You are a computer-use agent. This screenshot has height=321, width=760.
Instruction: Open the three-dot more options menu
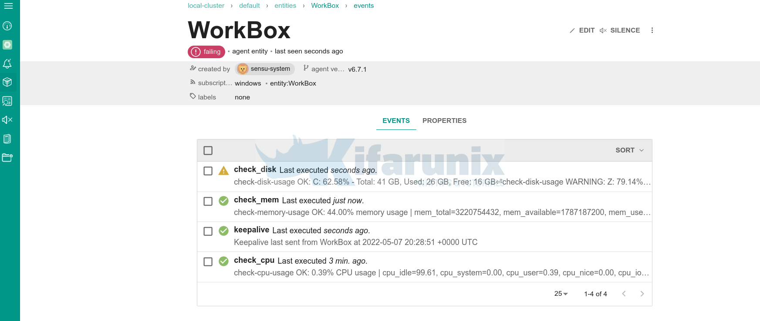click(x=652, y=30)
